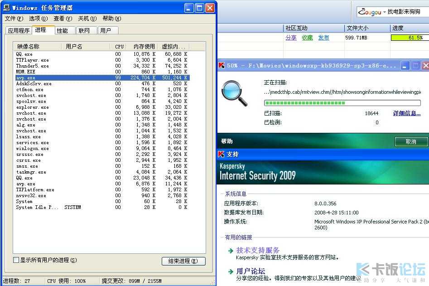
Task: Open the 文件(F) menu in Task Manager
Action: (x=14, y=19)
